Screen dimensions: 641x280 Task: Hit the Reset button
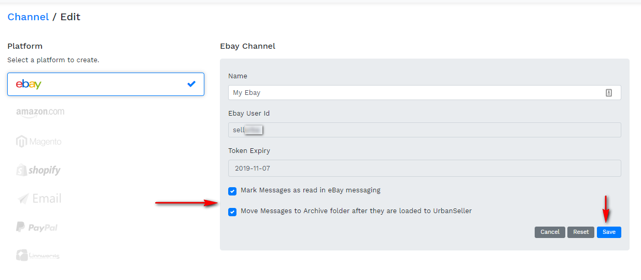[581, 232]
